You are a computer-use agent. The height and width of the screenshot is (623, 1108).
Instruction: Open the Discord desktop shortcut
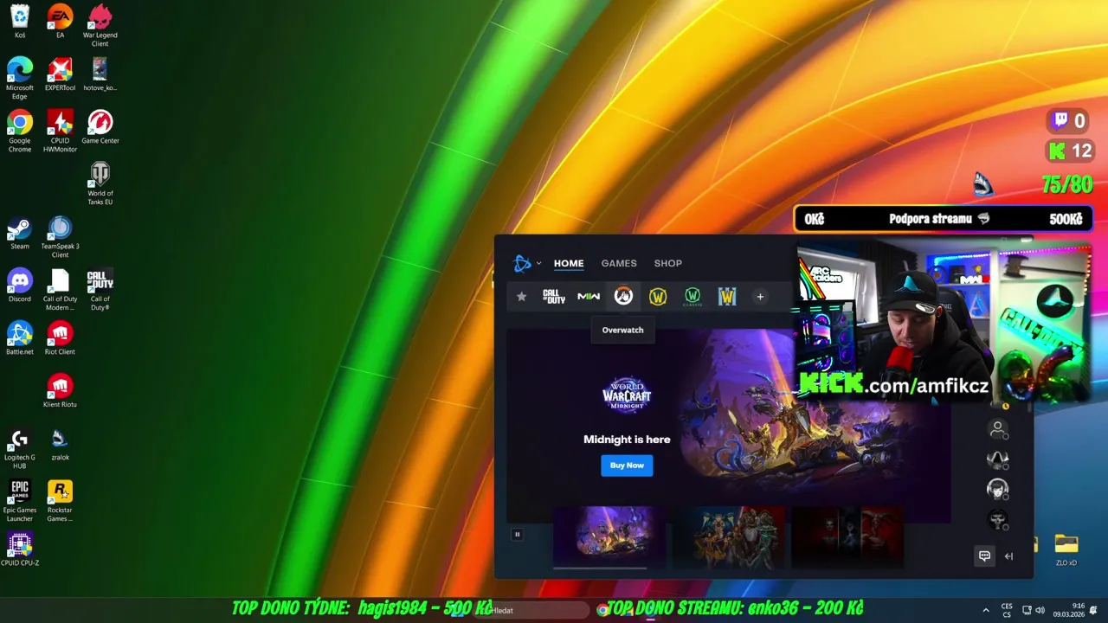coord(20,286)
